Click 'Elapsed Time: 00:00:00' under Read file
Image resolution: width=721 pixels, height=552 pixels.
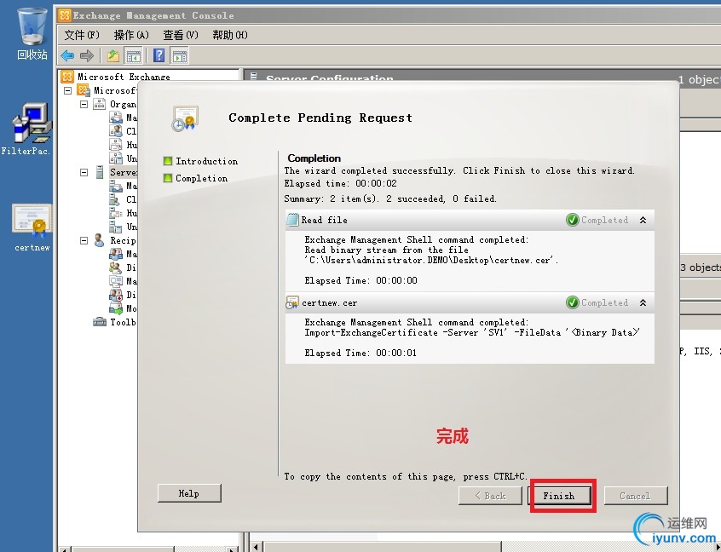pos(361,280)
